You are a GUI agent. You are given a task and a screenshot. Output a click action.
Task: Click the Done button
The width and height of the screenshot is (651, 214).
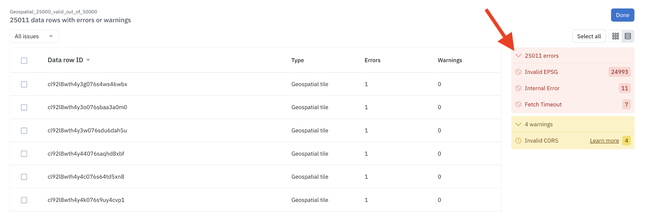tap(622, 15)
